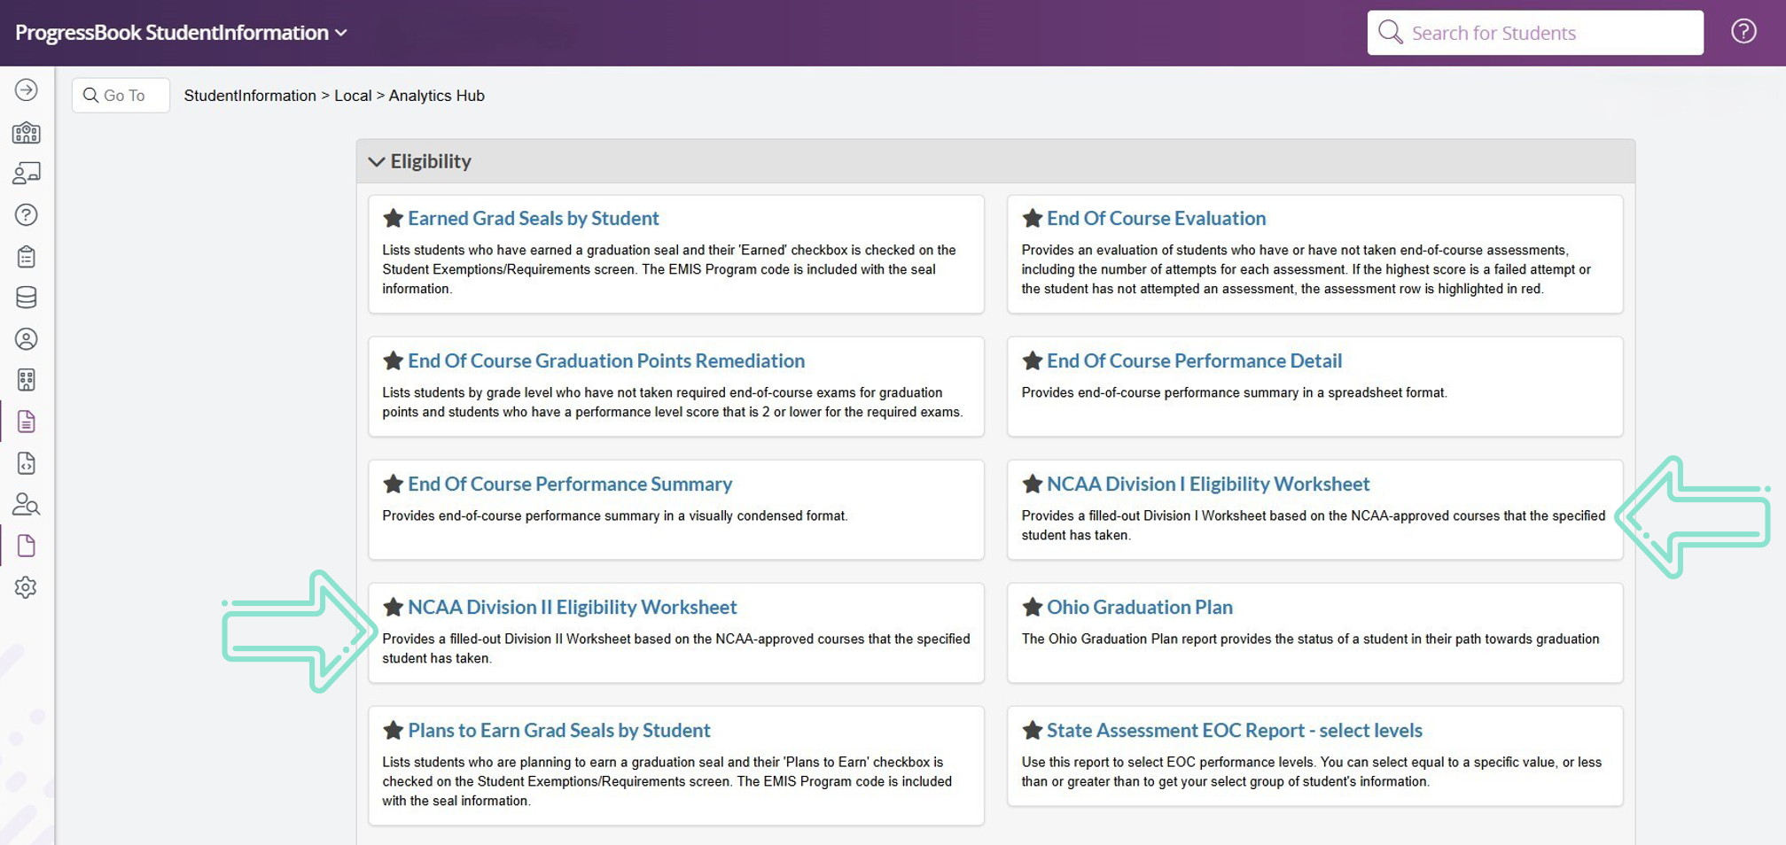Click the question mark sidebar icon
This screenshot has height=845, width=1786.
(27, 215)
